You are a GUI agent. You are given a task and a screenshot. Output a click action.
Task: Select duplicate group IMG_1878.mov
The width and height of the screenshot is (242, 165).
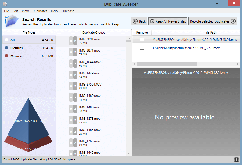click(91, 120)
